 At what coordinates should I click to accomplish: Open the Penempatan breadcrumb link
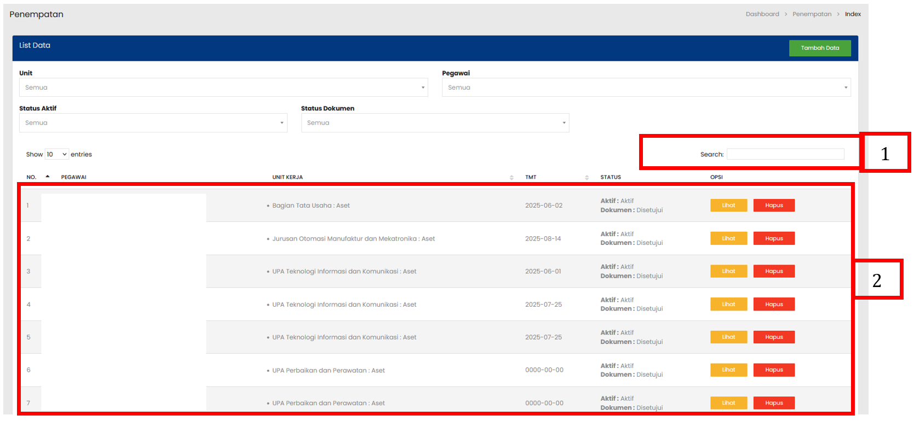click(x=812, y=14)
